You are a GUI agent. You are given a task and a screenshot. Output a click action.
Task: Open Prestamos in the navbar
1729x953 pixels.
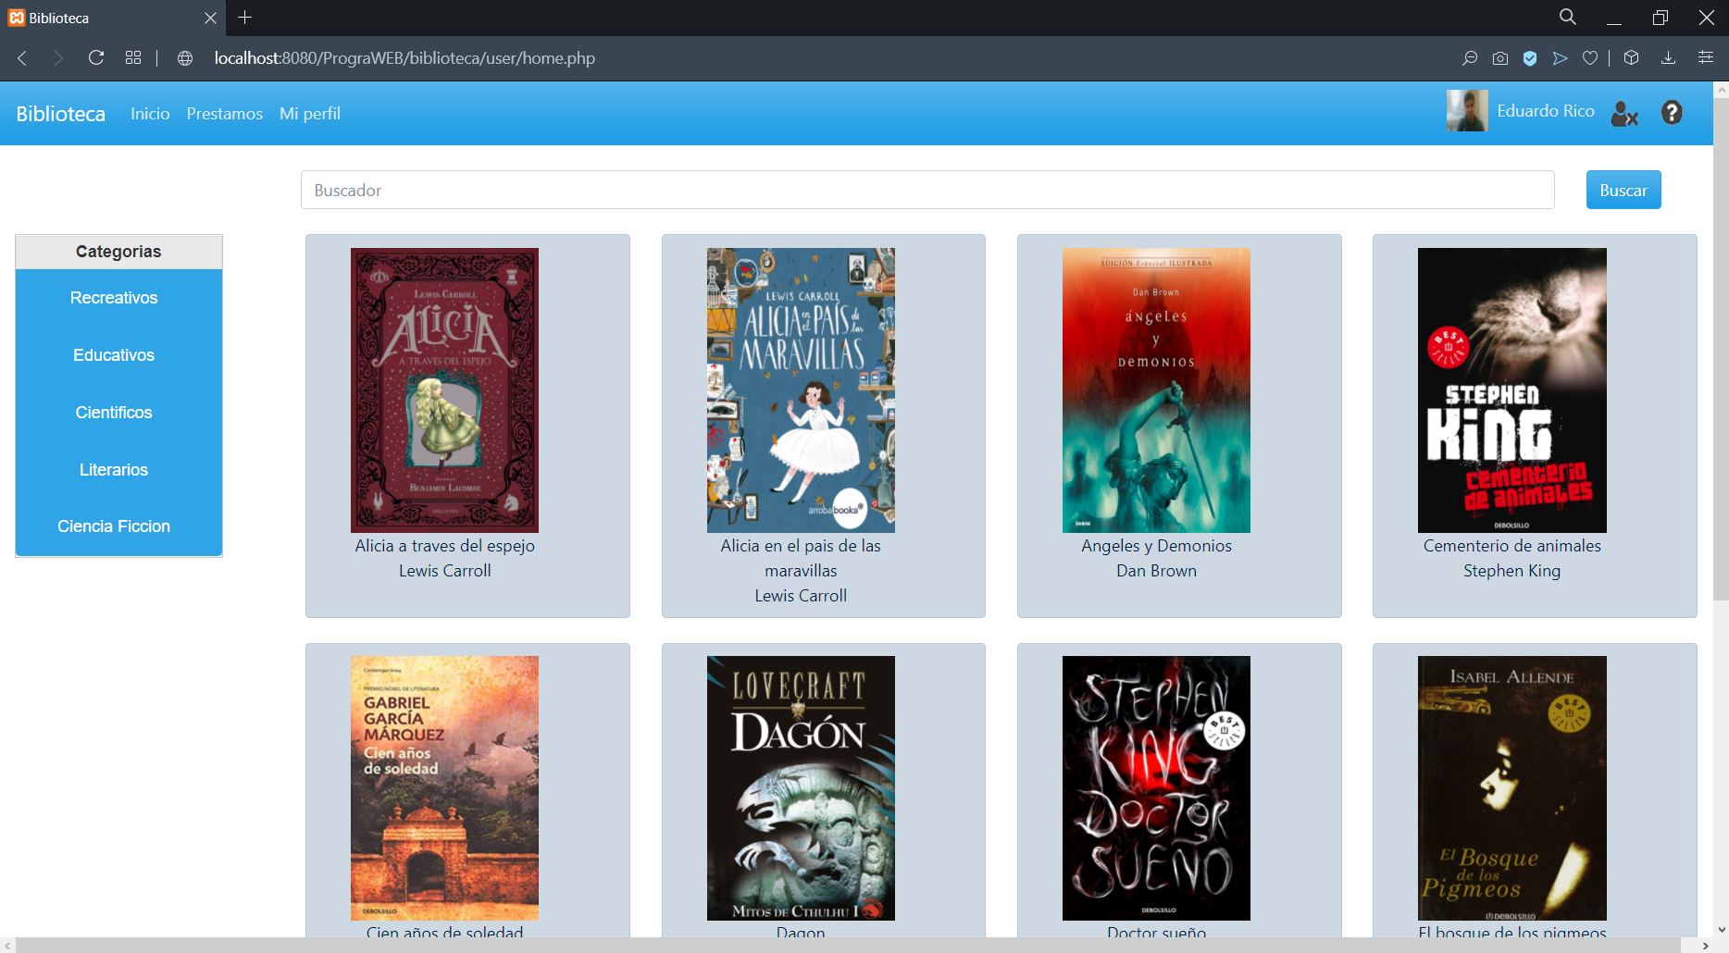pyautogui.click(x=225, y=114)
